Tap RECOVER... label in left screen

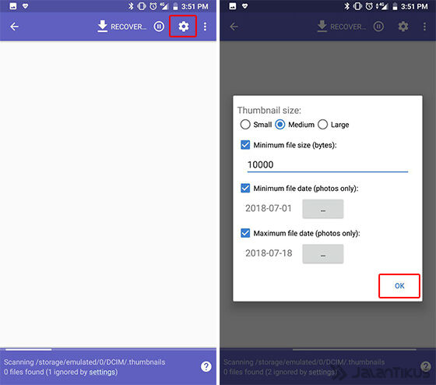(x=128, y=26)
